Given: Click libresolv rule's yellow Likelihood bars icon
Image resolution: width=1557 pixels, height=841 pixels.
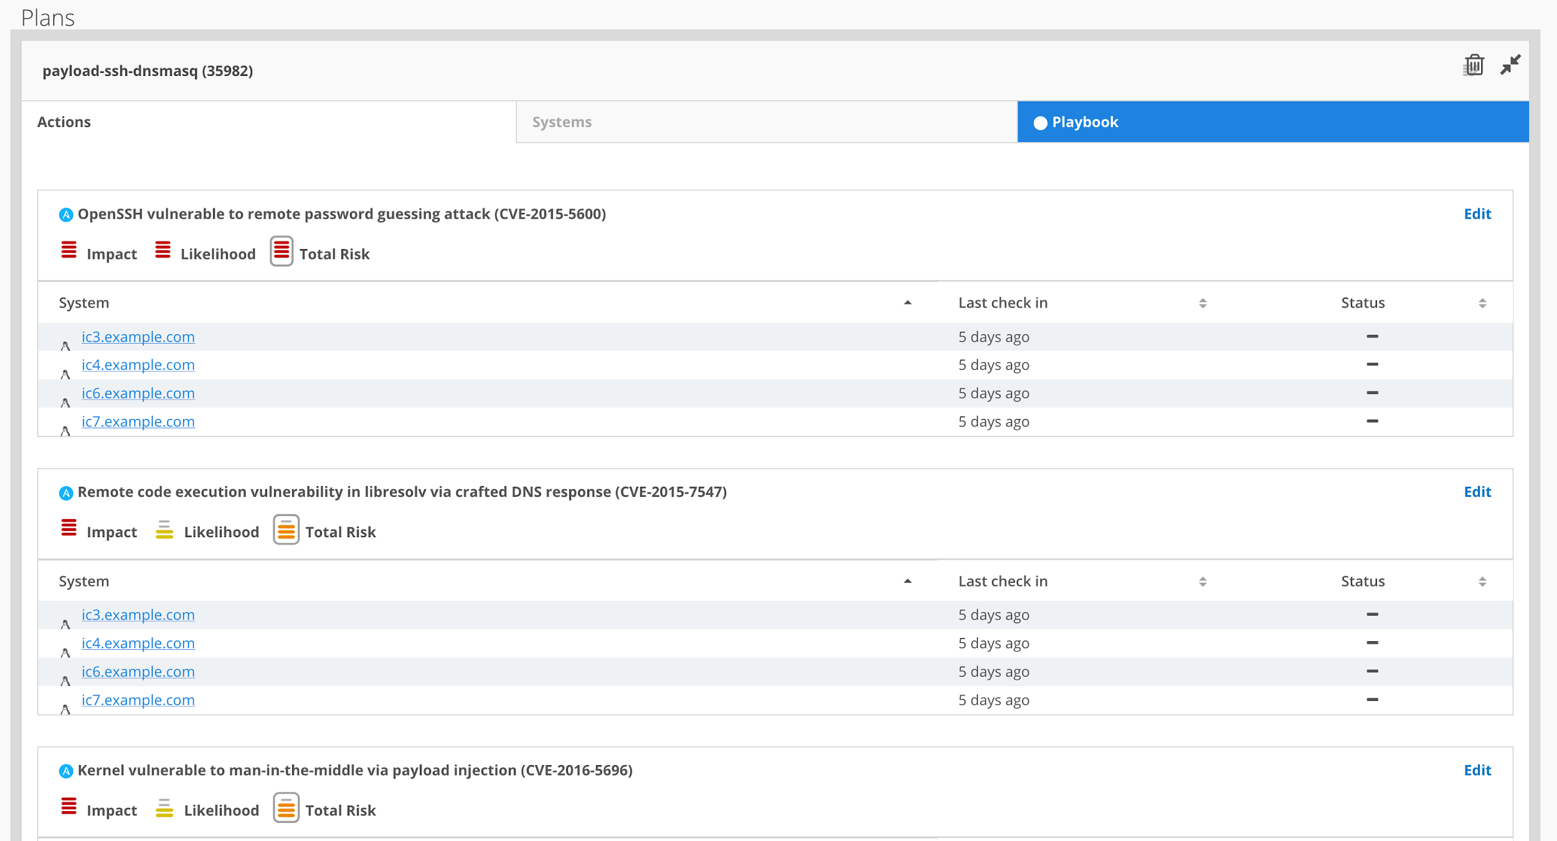Looking at the screenshot, I should click(x=164, y=529).
